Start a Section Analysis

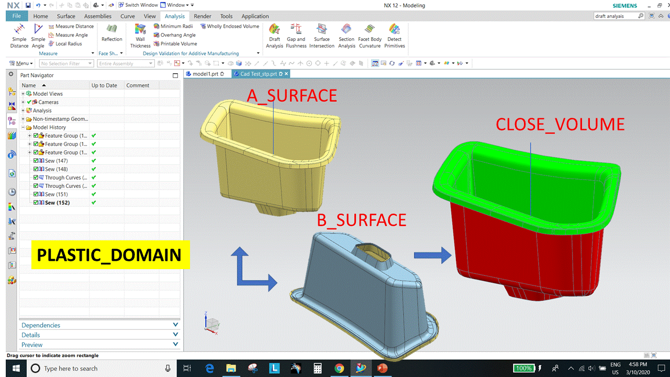tap(346, 35)
